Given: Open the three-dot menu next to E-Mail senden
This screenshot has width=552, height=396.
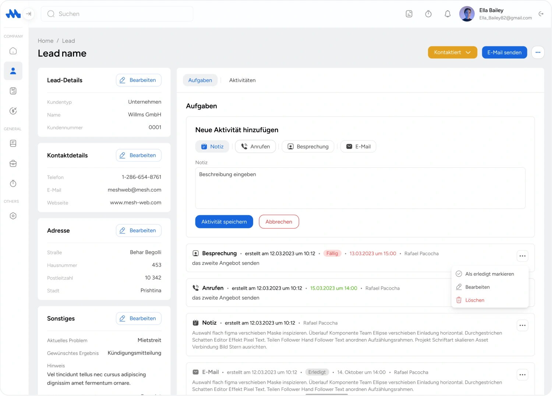Looking at the screenshot, I should point(538,52).
